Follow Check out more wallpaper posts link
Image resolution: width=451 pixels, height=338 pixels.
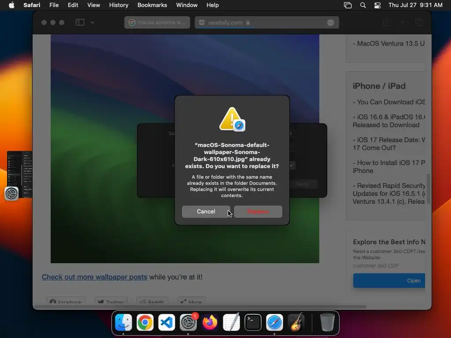94,277
